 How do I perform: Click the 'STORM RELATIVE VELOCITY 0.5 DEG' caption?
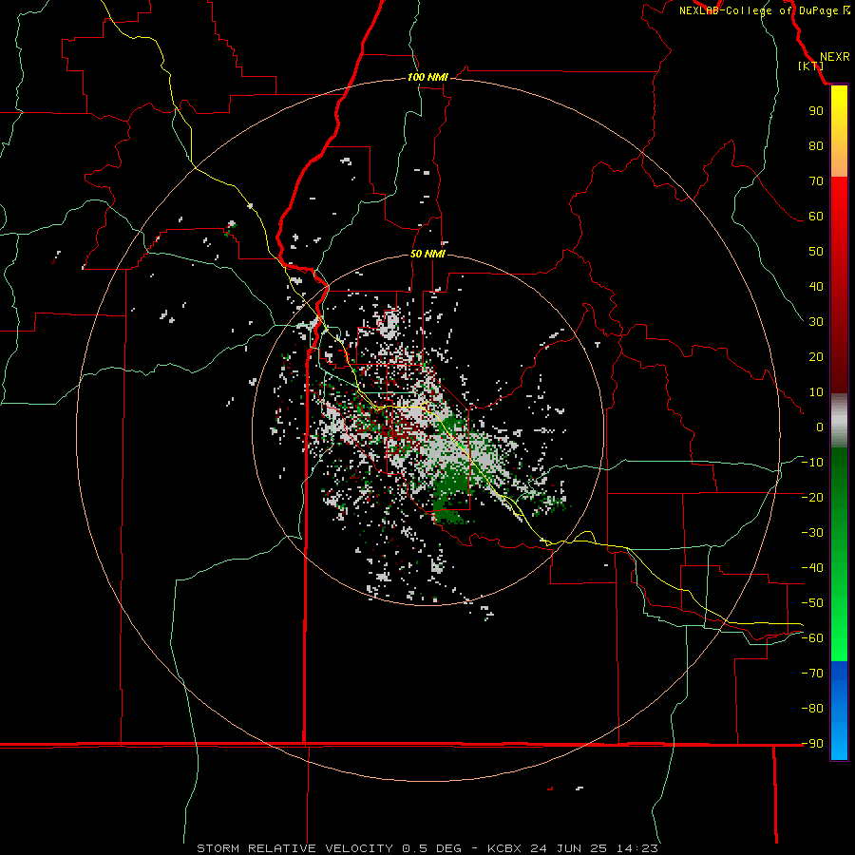pyautogui.click(x=329, y=848)
